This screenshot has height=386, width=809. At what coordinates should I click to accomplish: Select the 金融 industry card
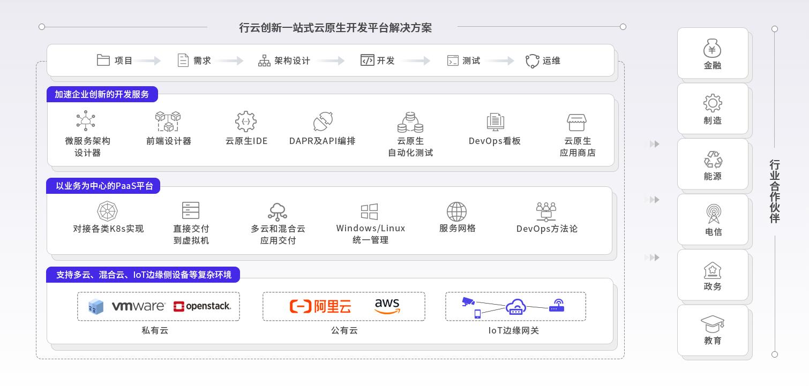tap(713, 54)
